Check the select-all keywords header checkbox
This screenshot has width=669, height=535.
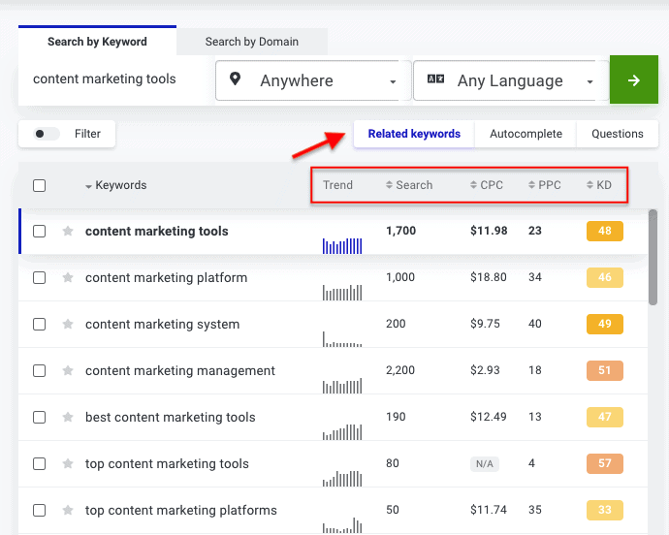[x=40, y=186]
